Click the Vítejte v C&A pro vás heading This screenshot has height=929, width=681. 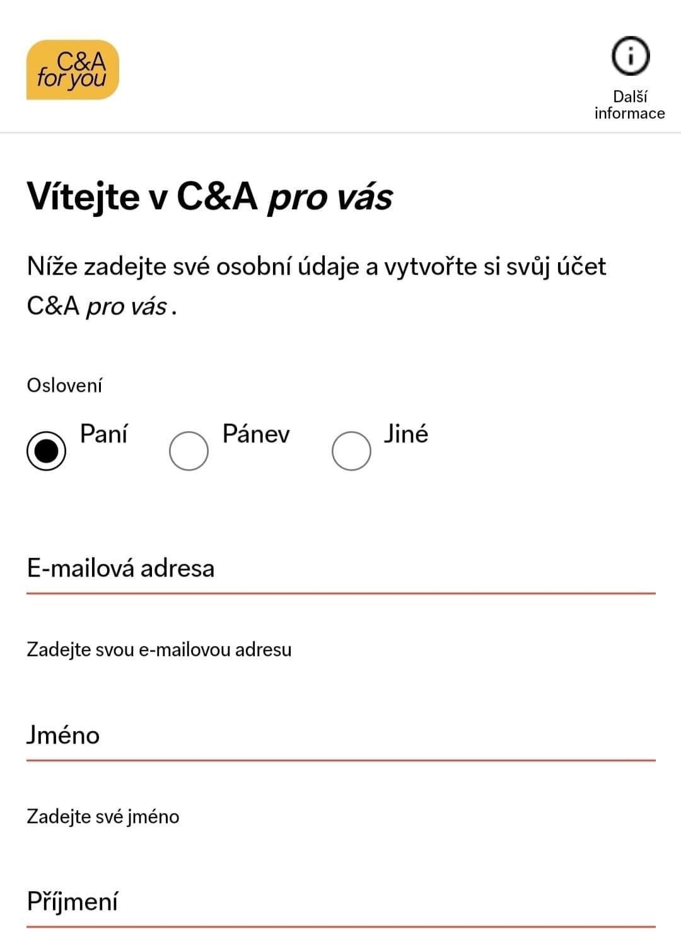point(210,196)
